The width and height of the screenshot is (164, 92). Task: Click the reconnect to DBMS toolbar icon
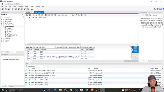(x=32, y=9)
